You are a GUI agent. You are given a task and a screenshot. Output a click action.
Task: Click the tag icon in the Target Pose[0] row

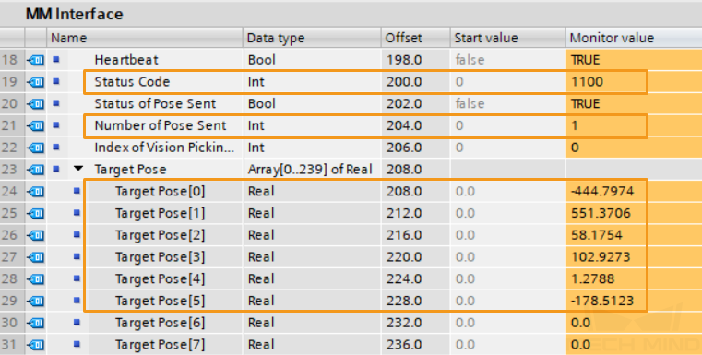click(35, 192)
